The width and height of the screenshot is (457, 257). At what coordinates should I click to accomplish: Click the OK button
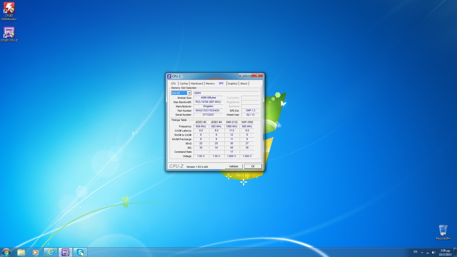click(x=253, y=166)
